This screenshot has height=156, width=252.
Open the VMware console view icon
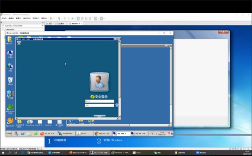[x=96, y=18]
